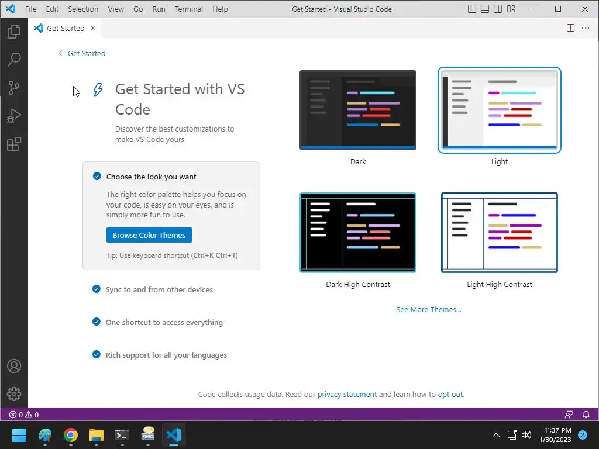
Task: Toggle secondary side bar layout icon
Action: [498, 9]
